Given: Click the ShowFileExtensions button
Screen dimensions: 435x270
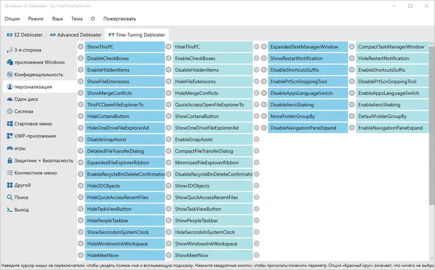Looking at the screenshot, I should click(125, 82).
